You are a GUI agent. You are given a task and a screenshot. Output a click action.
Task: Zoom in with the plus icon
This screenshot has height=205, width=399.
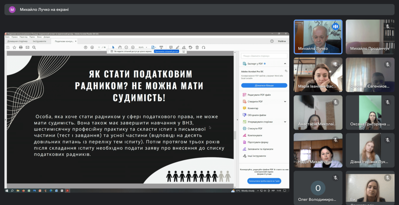[x=133, y=47]
